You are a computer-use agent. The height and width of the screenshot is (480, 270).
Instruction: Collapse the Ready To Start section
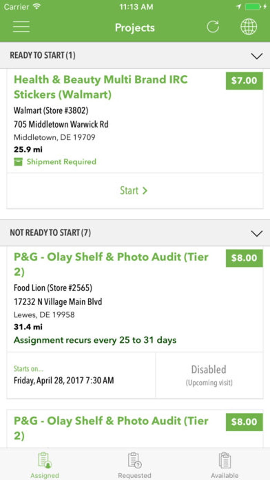[x=256, y=56]
